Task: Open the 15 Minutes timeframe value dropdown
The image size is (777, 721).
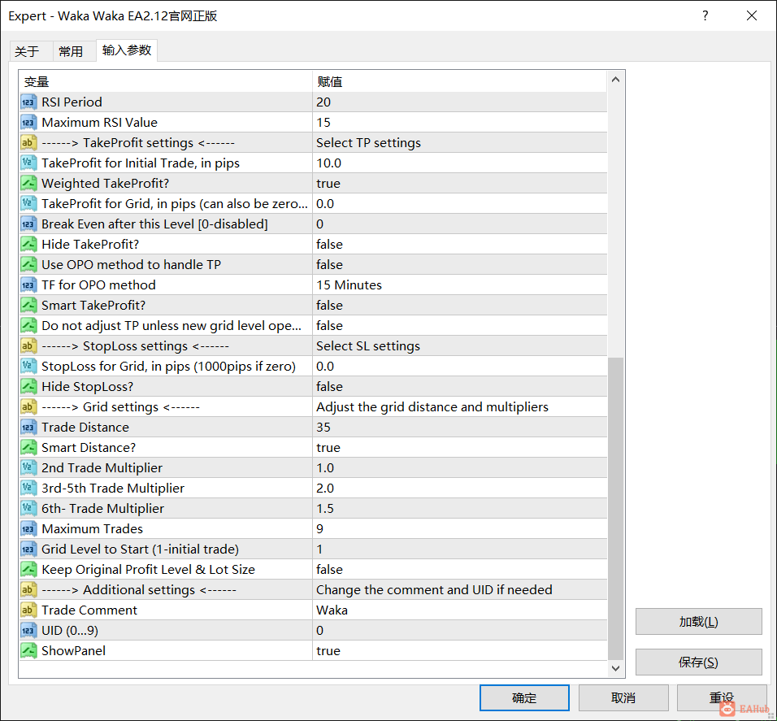Action: point(460,285)
